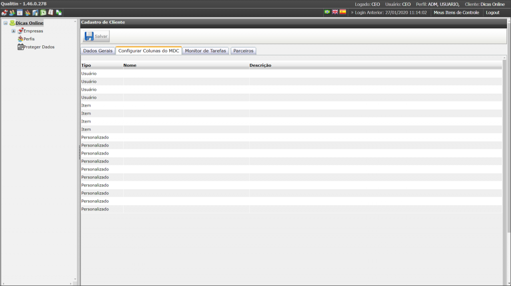The height and width of the screenshot is (286, 511).
Task: Click the first Usuário row
Action: [291, 74]
